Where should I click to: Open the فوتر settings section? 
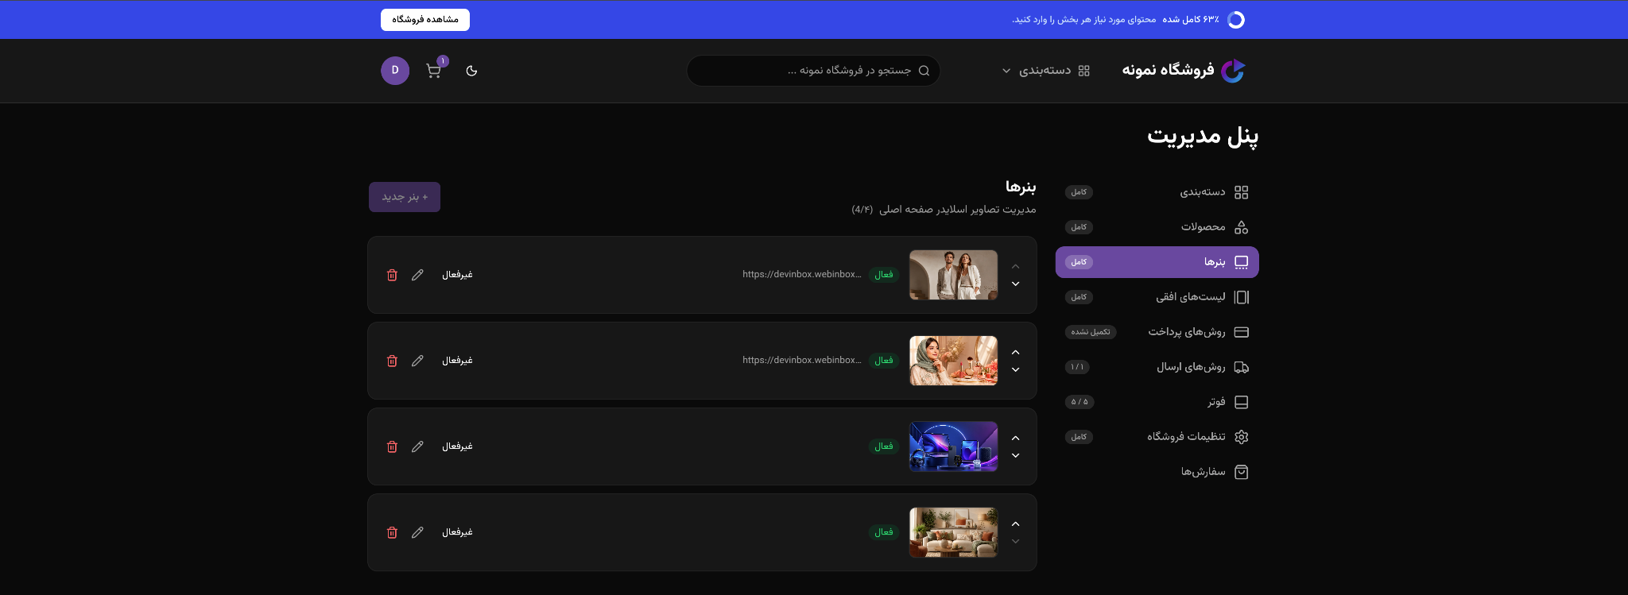click(x=1157, y=402)
